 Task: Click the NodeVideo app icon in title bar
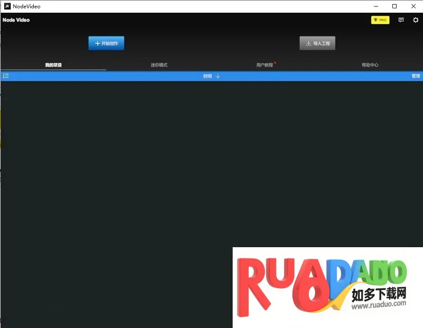pos(7,6)
